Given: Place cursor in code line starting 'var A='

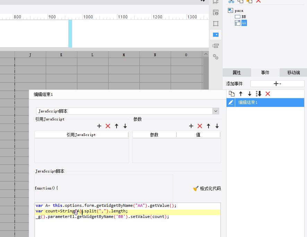Looking at the screenshot, I should (x=106, y=205).
